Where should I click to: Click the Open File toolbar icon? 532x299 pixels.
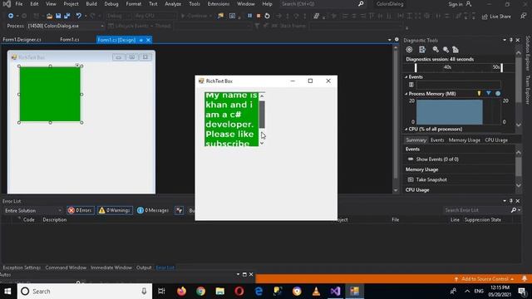coord(50,16)
